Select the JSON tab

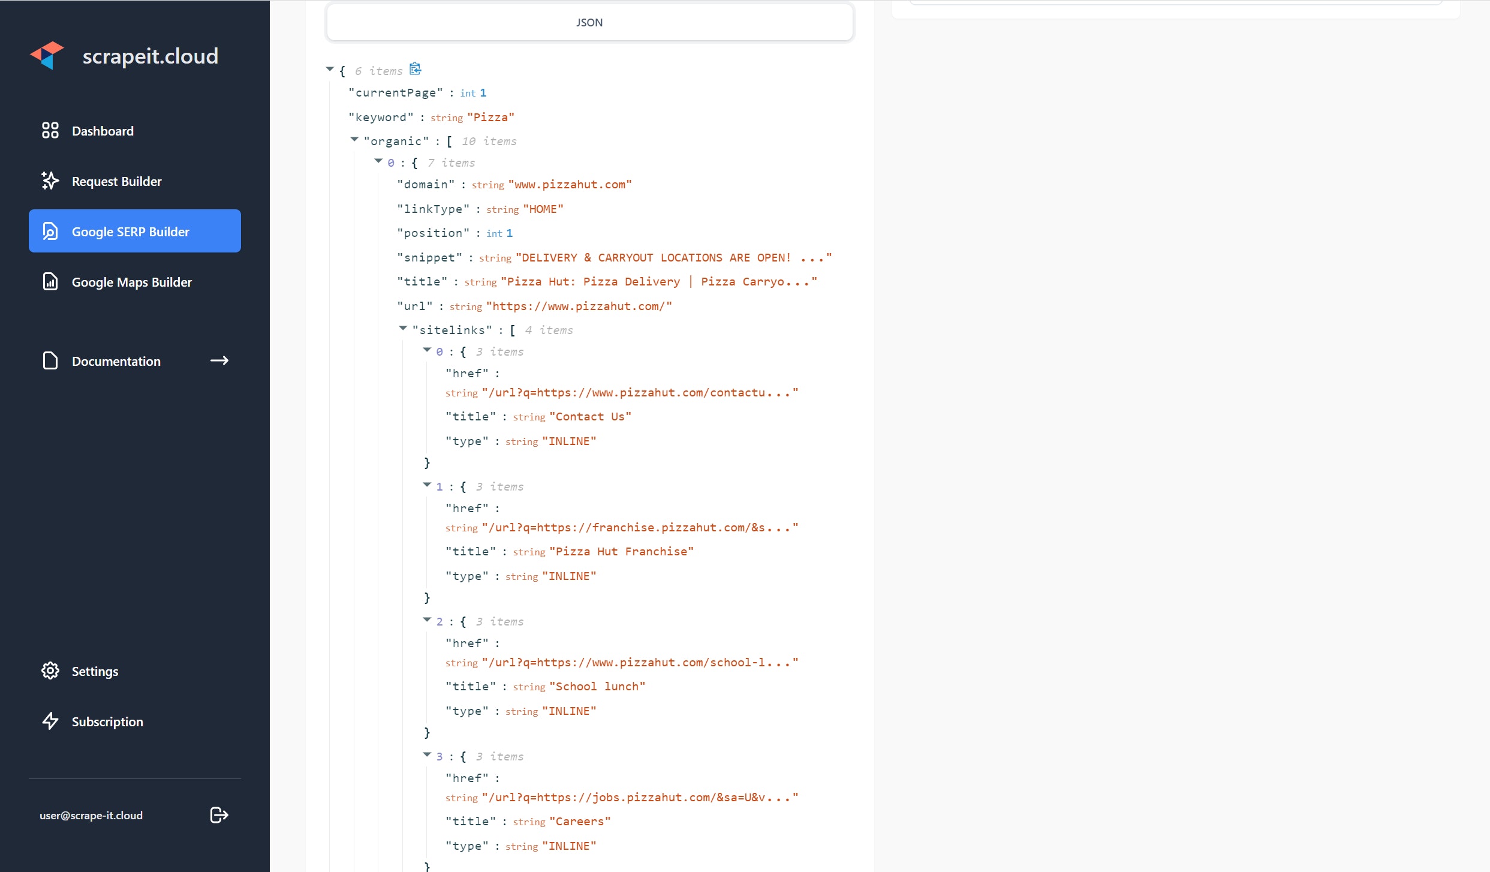[589, 22]
